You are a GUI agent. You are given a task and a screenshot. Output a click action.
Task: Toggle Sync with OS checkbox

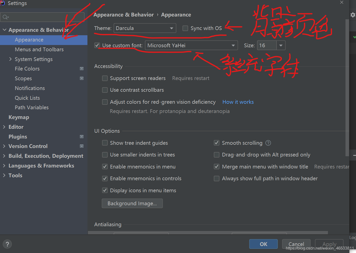pyautogui.click(x=185, y=28)
